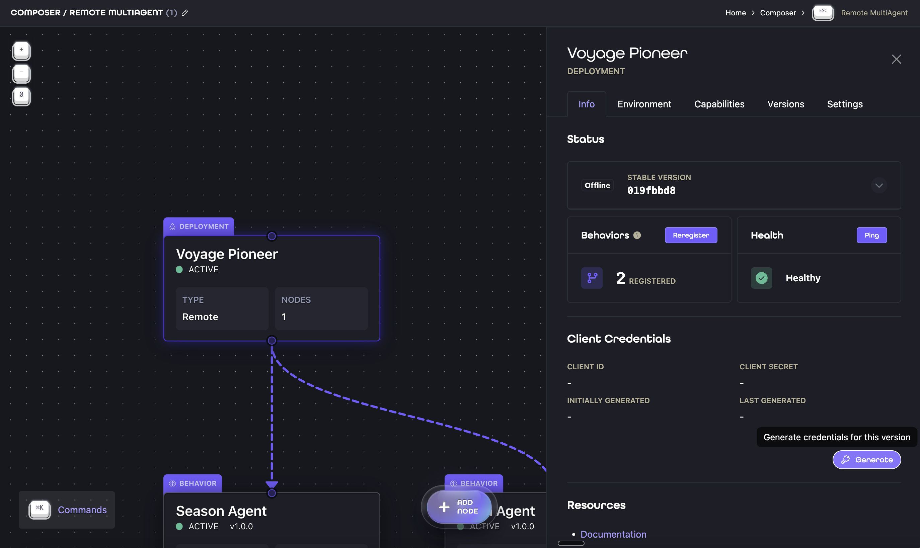The height and width of the screenshot is (548, 920).
Task: Open the Commands palette button
Action: [x=67, y=510]
